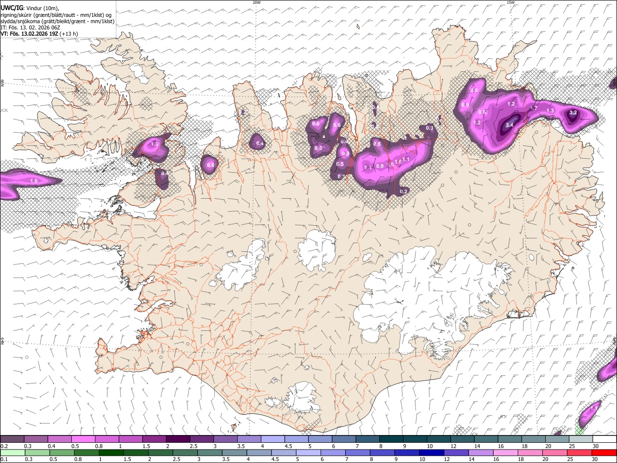Select snow scale swatch between 4 and 4.5
The height and width of the screenshot is (463, 617).
pyautogui.click(x=272, y=439)
